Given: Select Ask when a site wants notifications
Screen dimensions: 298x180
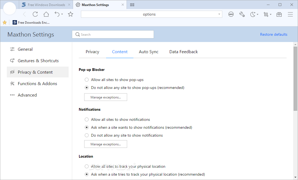Looking at the screenshot, I should click(x=87, y=127).
